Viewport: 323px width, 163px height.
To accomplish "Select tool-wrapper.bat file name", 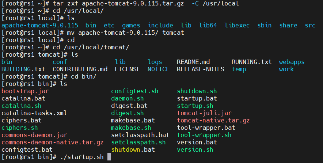I will point(206,128).
